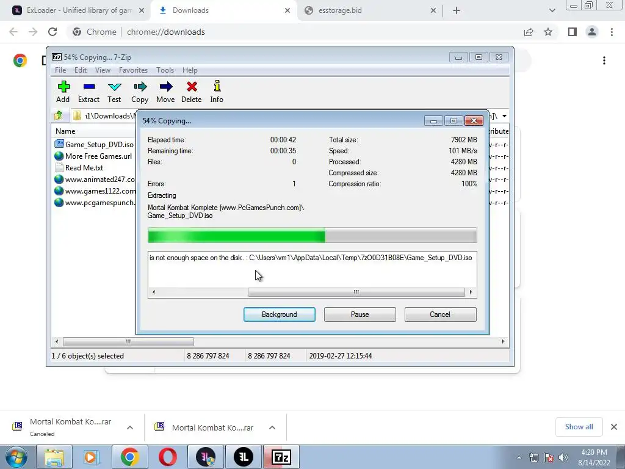Open Windows Explorer from the taskbar
The image size is (625, 469).
[54, 457]
